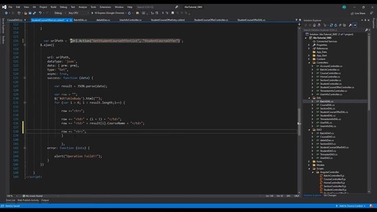The image size is (377, 212).
Task: Select detailsDao.cs in Solution Explorer tree
Action: [327, 140]
